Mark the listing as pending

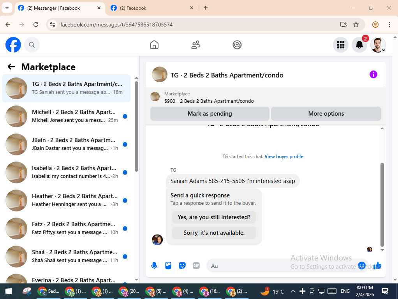pos(210,114)
